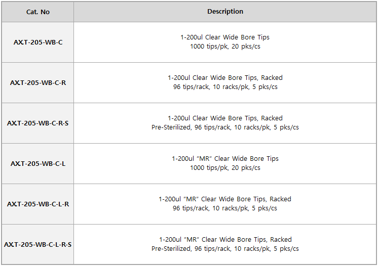
Task: Click first row's "1-200ul Clear Wide Bore Tips" text
Action: pyautogui.click(x=225, y=37)
